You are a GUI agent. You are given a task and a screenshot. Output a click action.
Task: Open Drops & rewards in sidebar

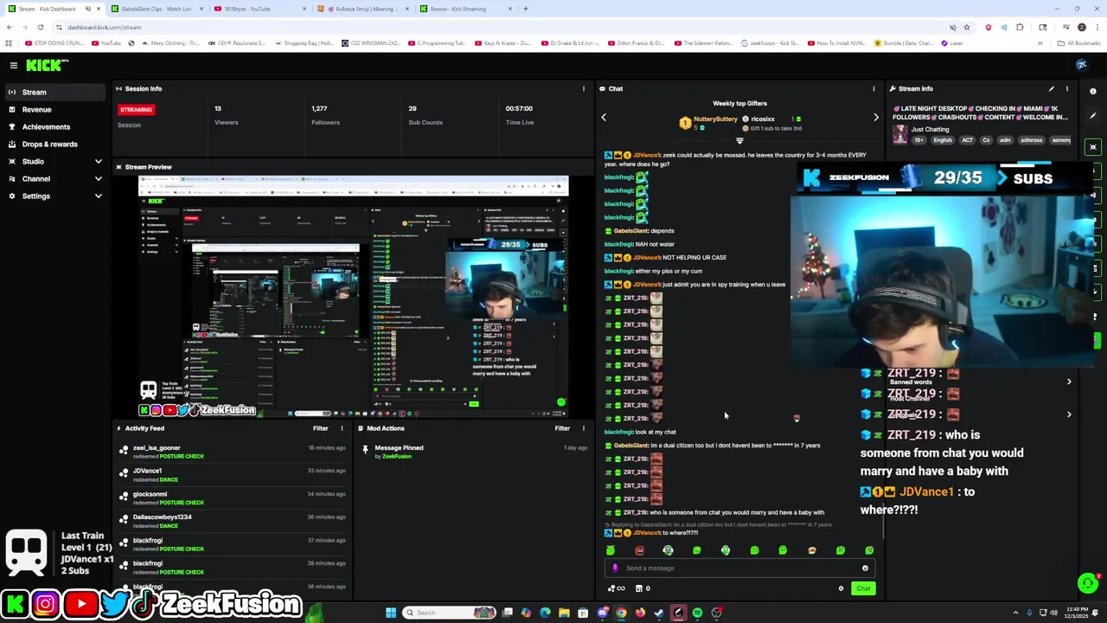point(54,145)
